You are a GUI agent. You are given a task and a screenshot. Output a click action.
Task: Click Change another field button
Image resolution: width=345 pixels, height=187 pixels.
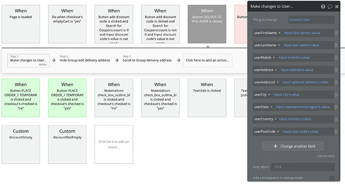click(293, 146)
